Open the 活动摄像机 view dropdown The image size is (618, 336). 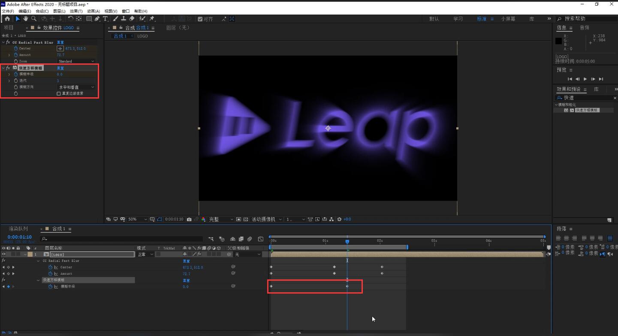pyautogui.click(x=267, y=219)
